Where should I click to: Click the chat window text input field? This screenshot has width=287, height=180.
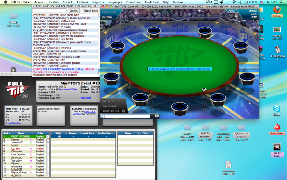49,11
